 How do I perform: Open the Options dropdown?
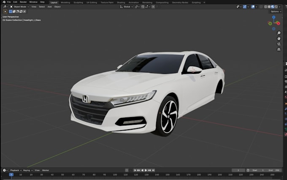(x=276, y=11)
